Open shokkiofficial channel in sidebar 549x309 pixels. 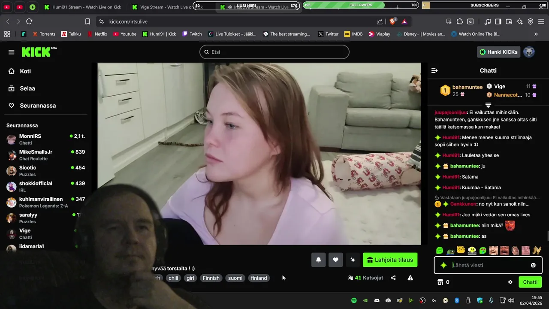click(x=45, y=186)
